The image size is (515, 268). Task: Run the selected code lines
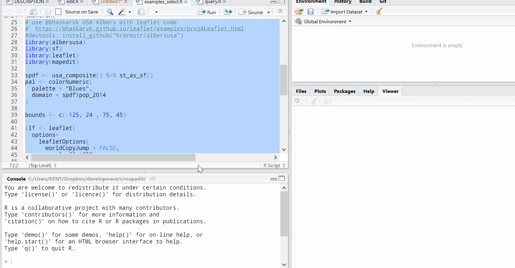click(x=207, y=12)
